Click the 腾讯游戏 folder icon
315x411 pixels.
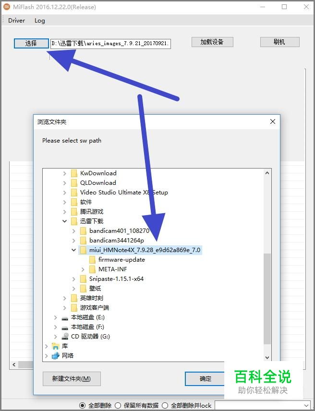click(74, 212)
